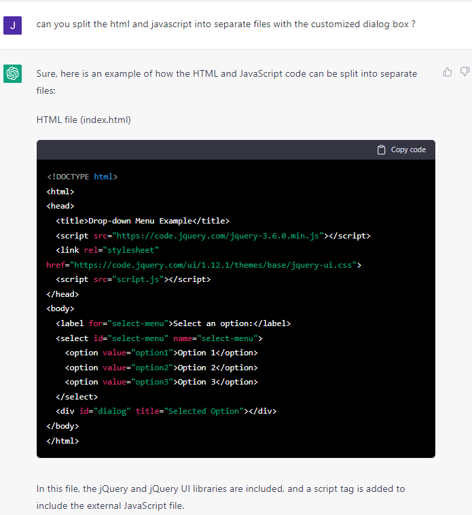
Task: Click the jquery-ui.css href URL
Action: pos(213,265)
